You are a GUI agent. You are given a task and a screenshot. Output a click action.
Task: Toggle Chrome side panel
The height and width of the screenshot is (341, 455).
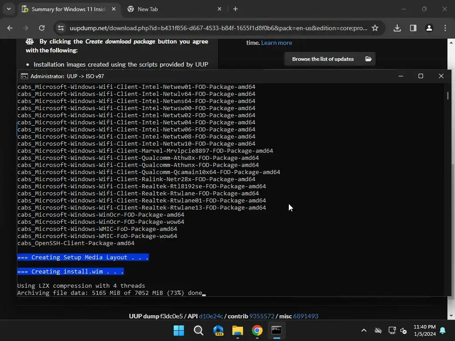(413, 28)
